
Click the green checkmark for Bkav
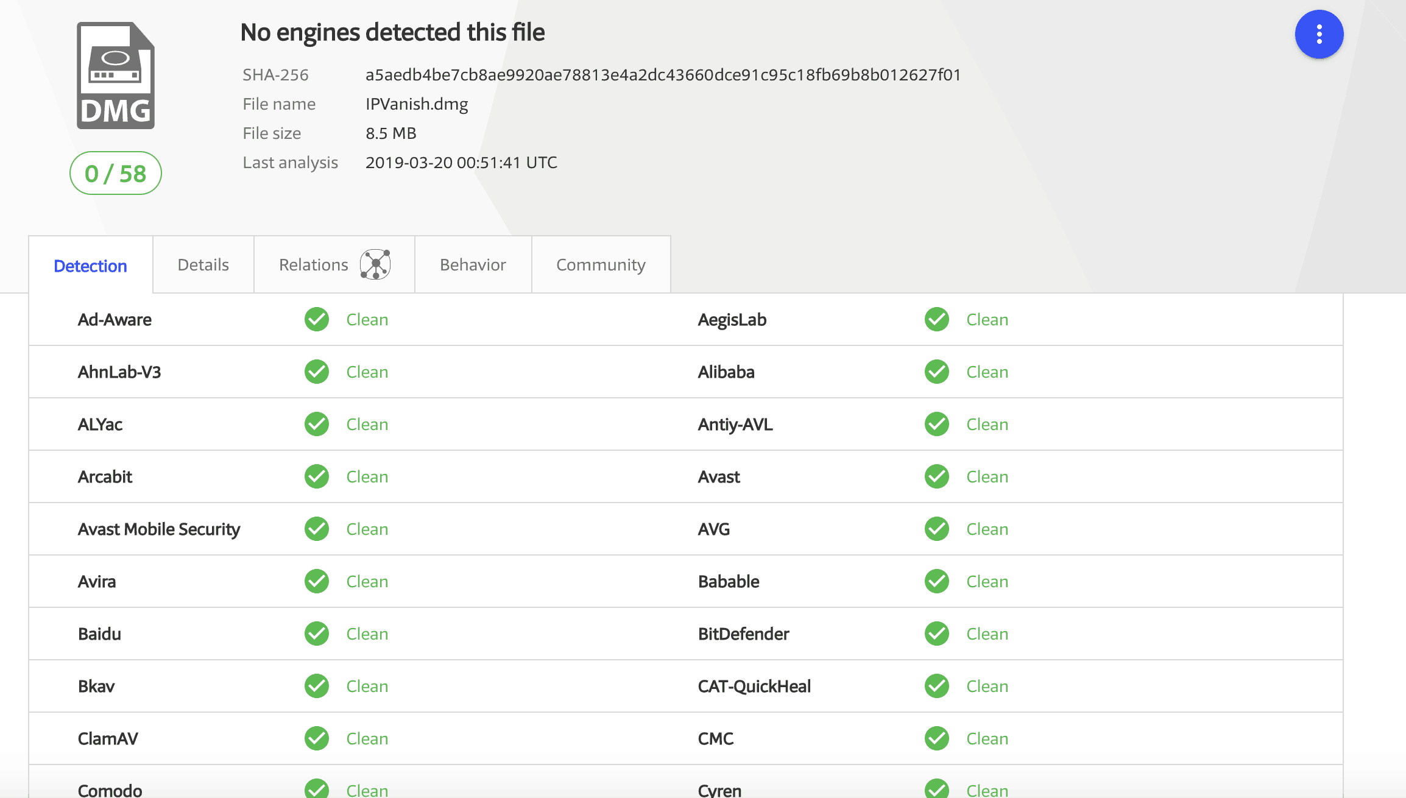(317, 686)
